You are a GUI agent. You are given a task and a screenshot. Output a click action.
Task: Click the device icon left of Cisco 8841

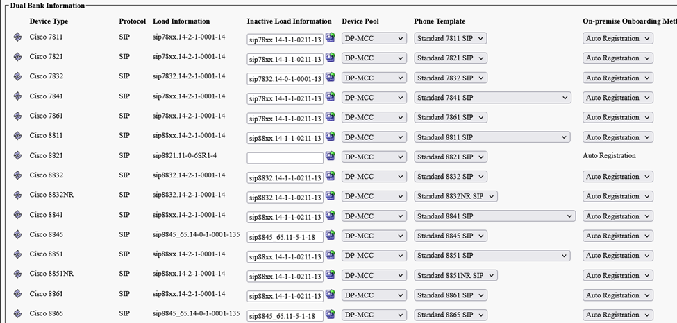18,215
